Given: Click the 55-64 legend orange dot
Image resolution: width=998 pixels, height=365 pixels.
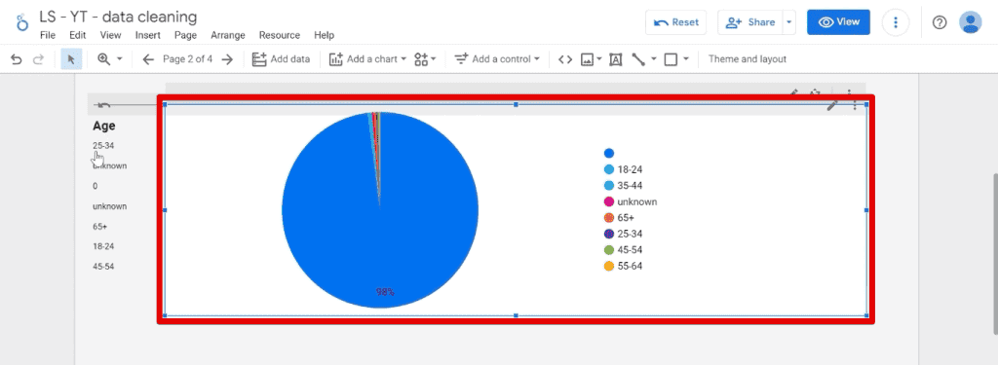Looking at the screenshot, I should point(608,266).
